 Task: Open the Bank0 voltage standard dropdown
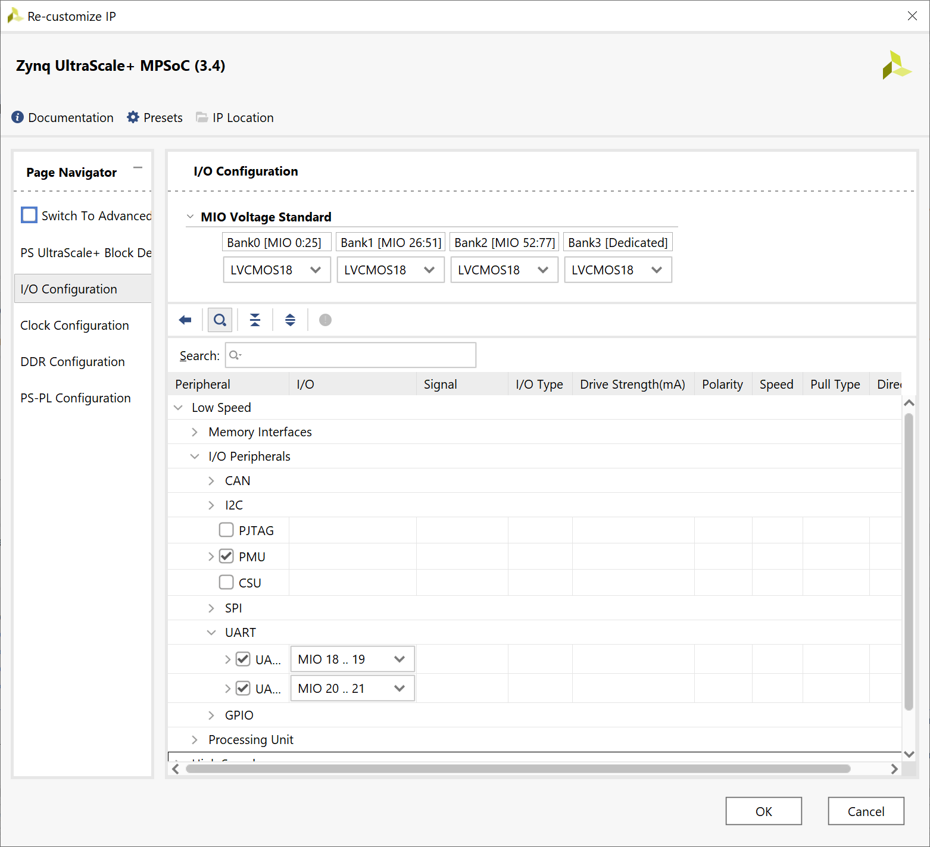(x=277, y=270)
